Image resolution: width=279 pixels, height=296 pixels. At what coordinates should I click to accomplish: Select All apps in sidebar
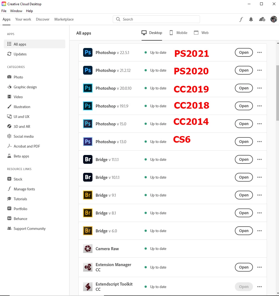(x=35, y=44)
